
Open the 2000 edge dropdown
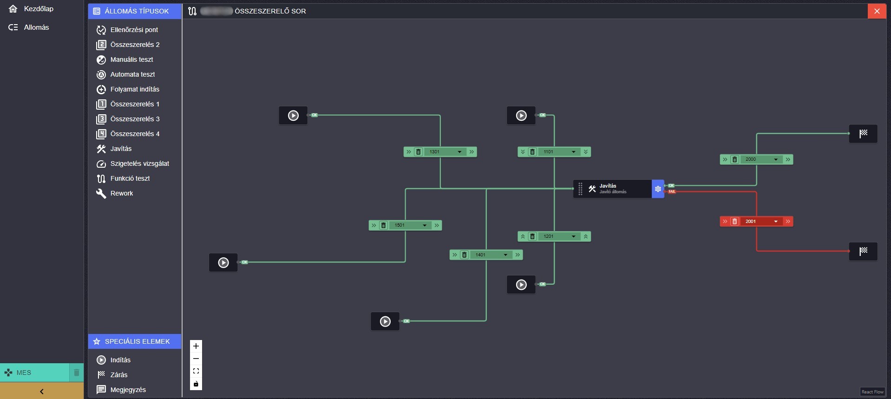(x=761, y=159)
